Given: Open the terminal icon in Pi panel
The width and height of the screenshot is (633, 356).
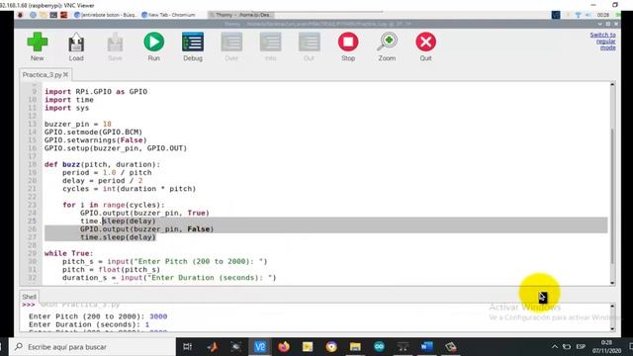Looking at the screenshot, I should 53,15.
